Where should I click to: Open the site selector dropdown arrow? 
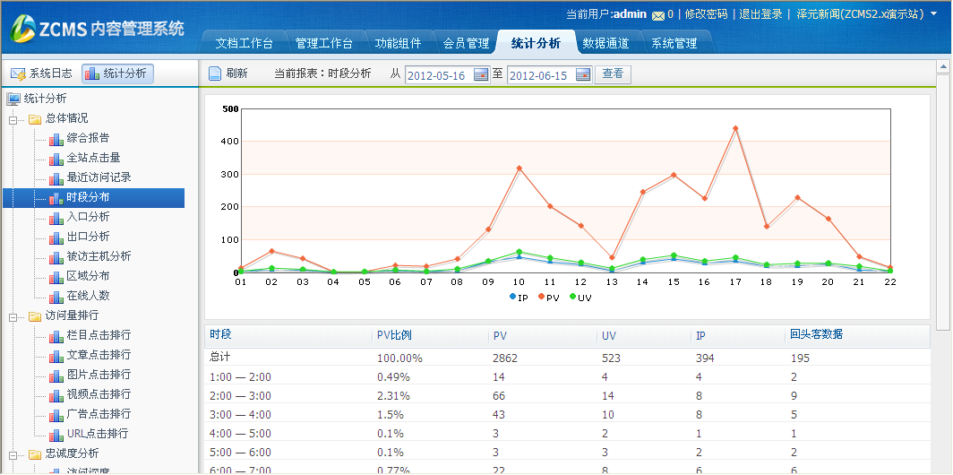(934, 14)
